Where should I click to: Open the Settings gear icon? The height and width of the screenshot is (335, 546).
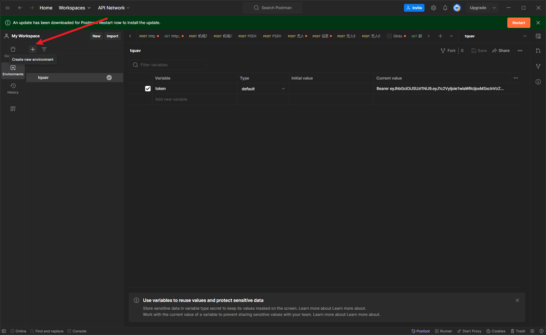click(x=434, y=8)
